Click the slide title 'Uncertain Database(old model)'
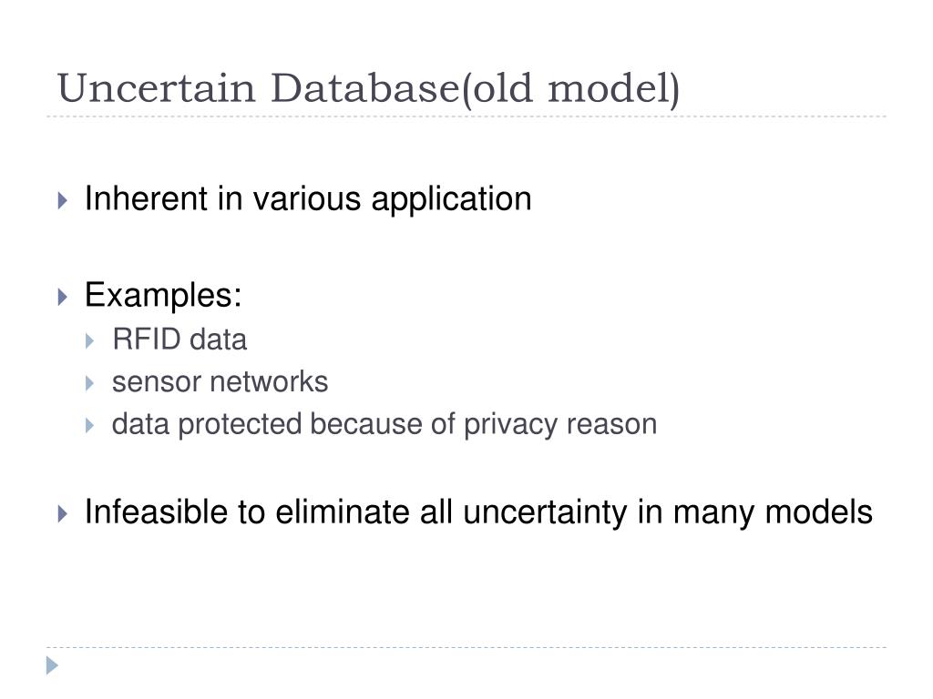 pos(368,88)
